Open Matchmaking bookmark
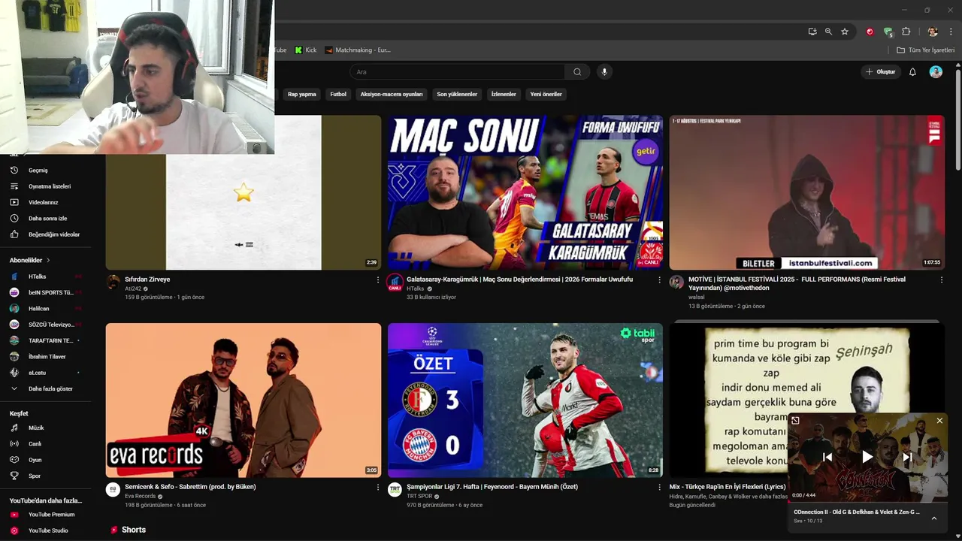The width and height of the screenshot is (962, 541). pyautogui.click(x=358, y=50)
